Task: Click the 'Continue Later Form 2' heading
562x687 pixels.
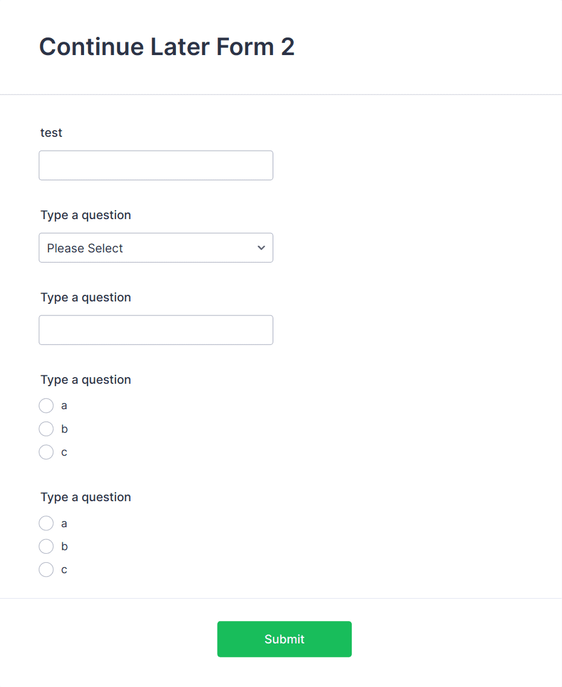Action: pos(167,47)
